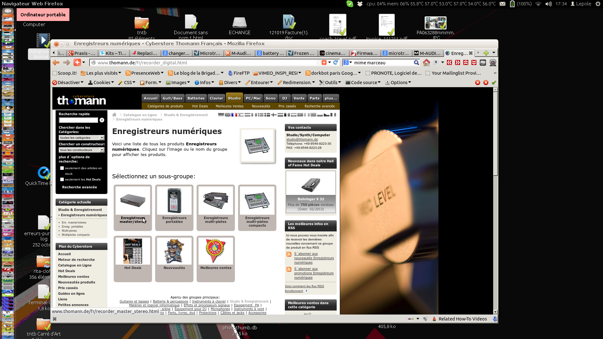Click the RSS icon for nouveautés subscription
This screenshot has width=603, height=339.
(289, 254)
